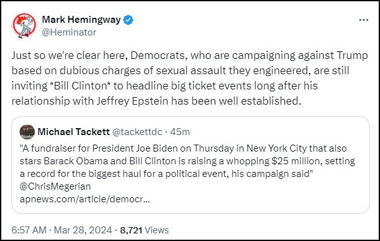Open the Michael Tackett name in quoted tweet
The height and width of the screenshot is (241, 380).
pos(73,132)
